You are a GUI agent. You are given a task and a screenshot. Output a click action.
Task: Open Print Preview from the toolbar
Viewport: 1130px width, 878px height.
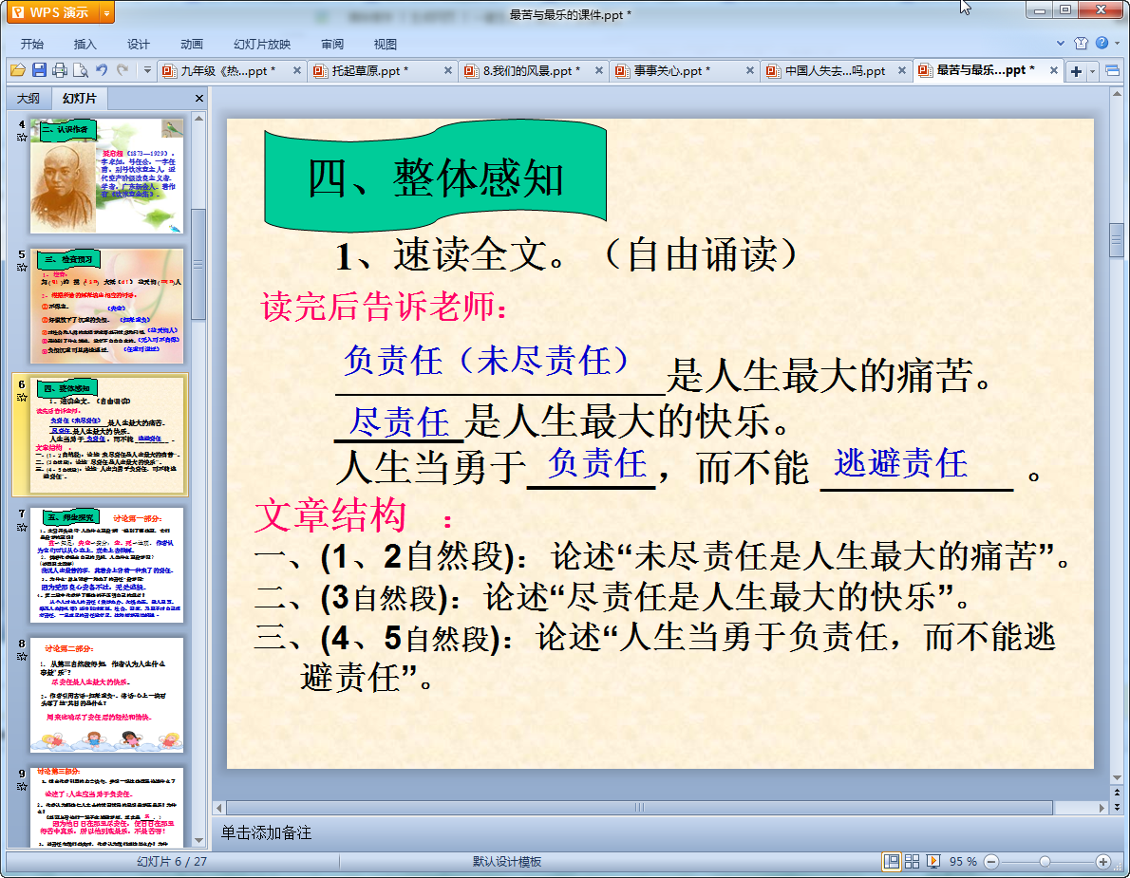[x=81, y=70]
